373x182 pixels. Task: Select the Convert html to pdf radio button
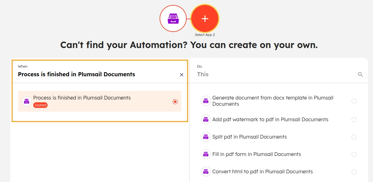click(x=354, y=172)
